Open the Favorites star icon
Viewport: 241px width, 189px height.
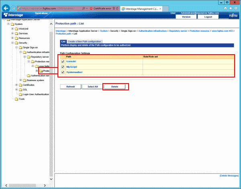click(x=231, y=8)
